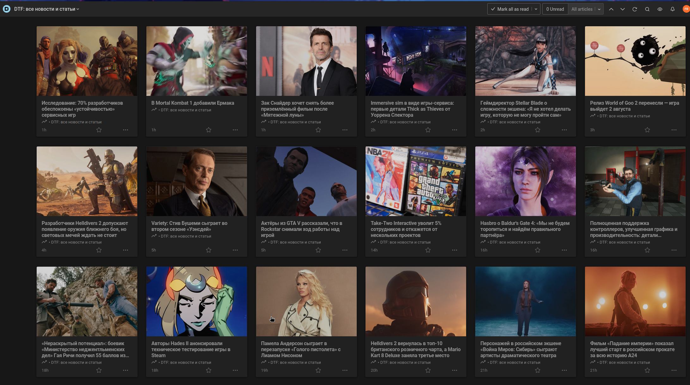Screen dimensions: 690x385
Task: Star the Immersive sim Thick as Thieves article
Action: coord(428,130)
